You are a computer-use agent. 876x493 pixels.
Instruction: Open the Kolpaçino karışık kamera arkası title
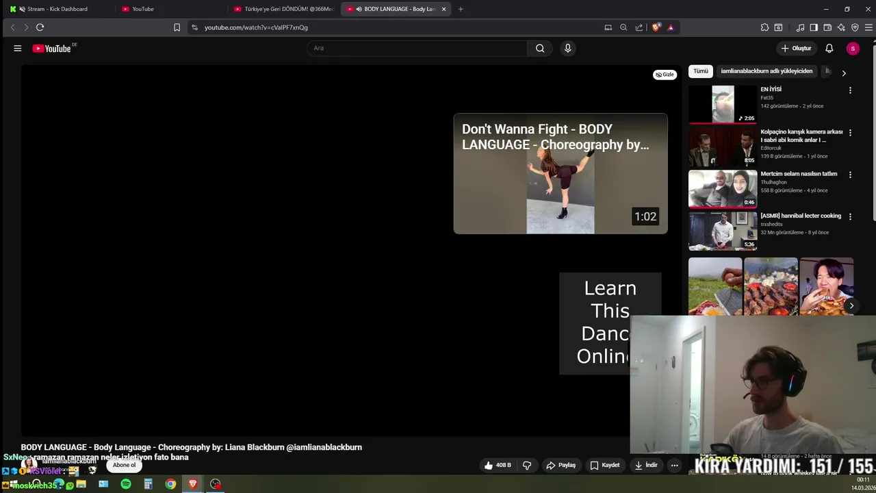[801, 136]
